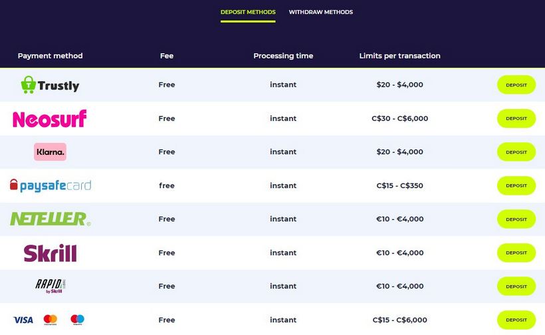Select the Neteller logo
This screenshot has height=335, width=545.
[x=51, y=219]
